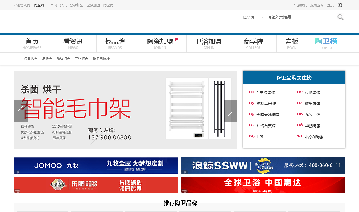Select 品牌库 in the sub navigation
Viewport: 359px width, 212px height.
point(47,59)
